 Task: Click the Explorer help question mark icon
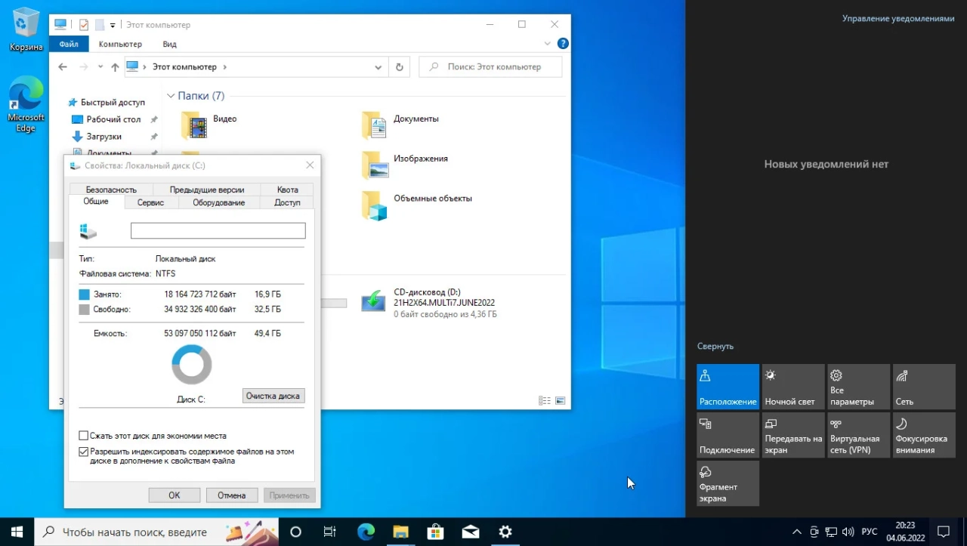point(562,44)
